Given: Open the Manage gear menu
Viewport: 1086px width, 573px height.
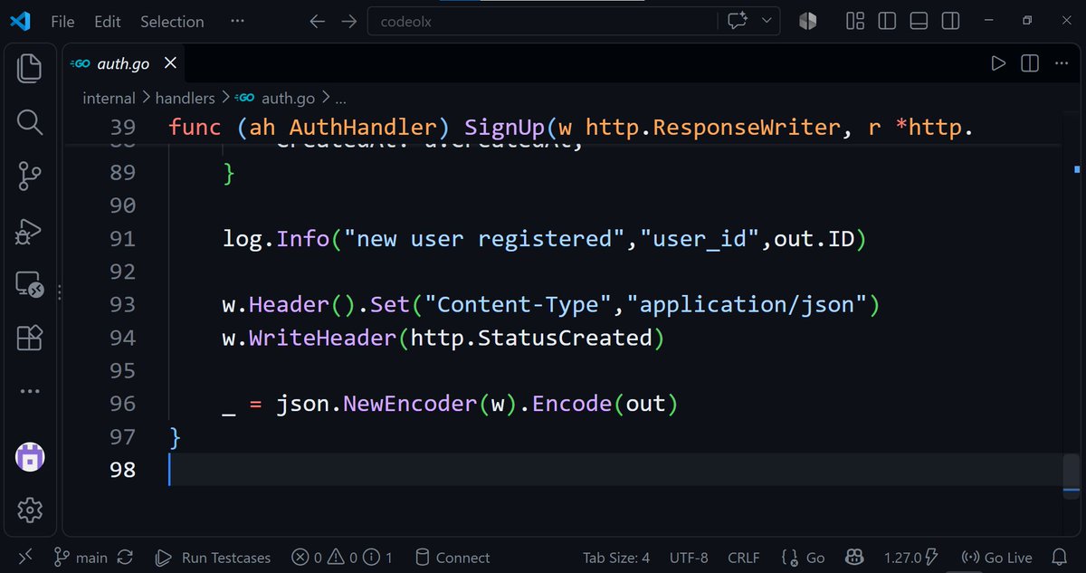Looking at the screenshot, I should pyautogui.click(x=30, y=510).
